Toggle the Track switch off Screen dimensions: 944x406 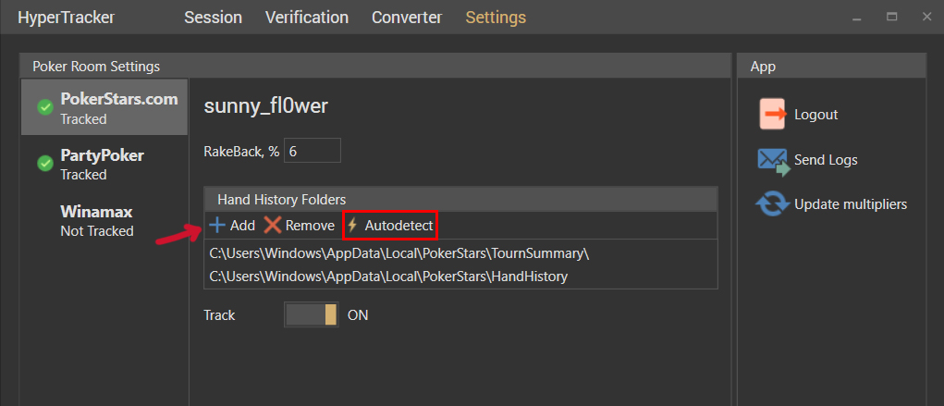(x=312, y=315)
